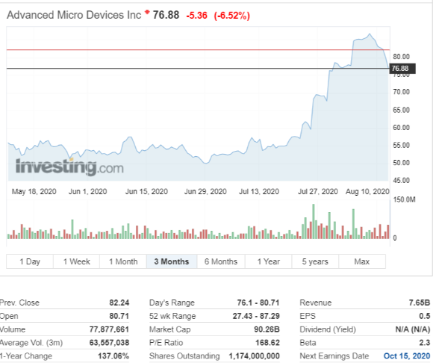
Task: Click the Shares Outstanding label
Action: (184, 356)
